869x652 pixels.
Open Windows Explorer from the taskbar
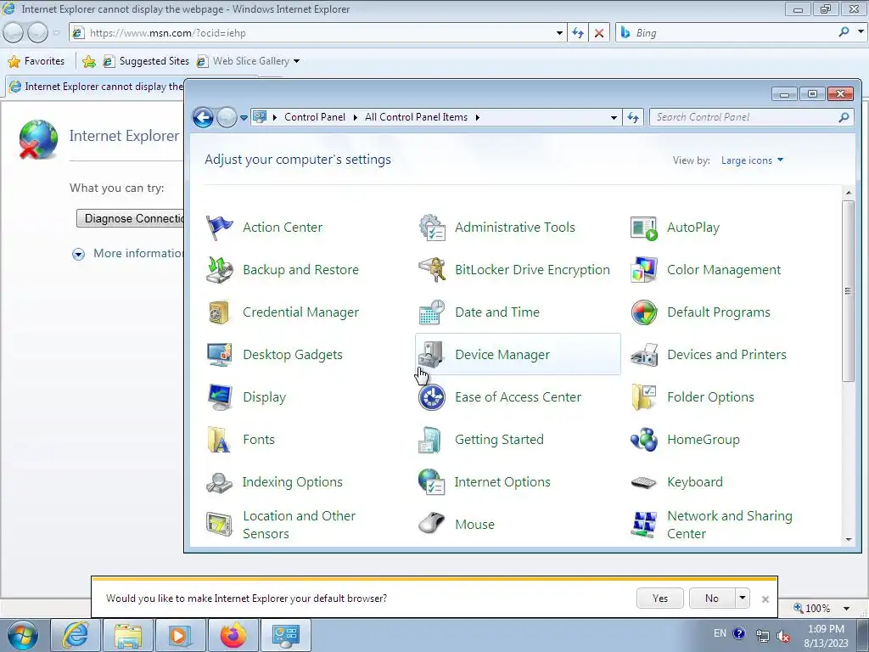[128, 635]
